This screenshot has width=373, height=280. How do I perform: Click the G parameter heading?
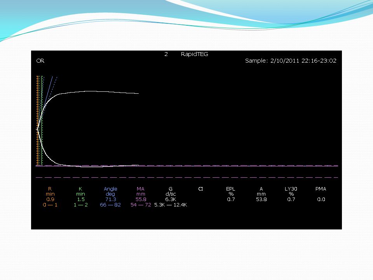coord(171,189)
